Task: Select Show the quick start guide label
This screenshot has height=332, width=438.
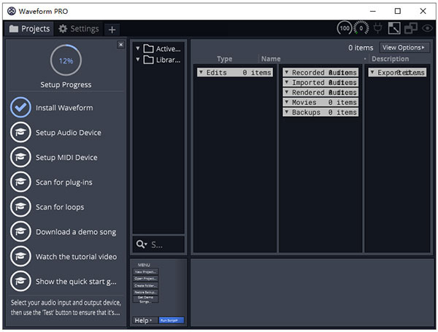Action: 76,282
